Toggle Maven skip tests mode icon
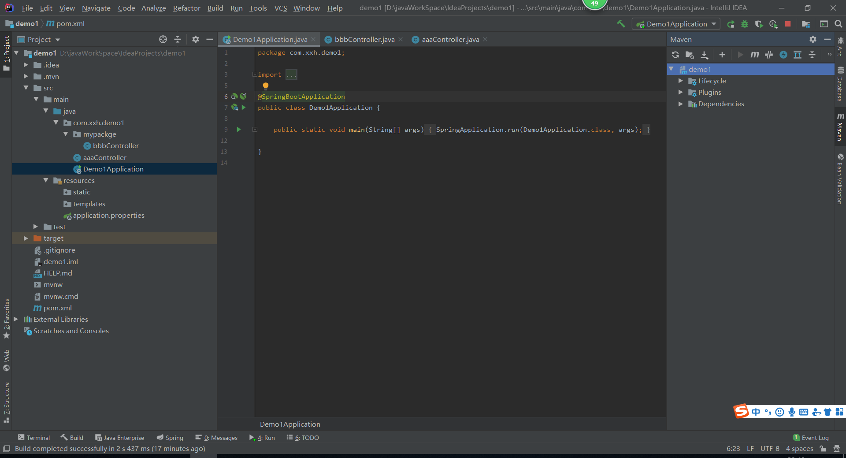Screen dimensions: 846x458 tap(783, 55)
